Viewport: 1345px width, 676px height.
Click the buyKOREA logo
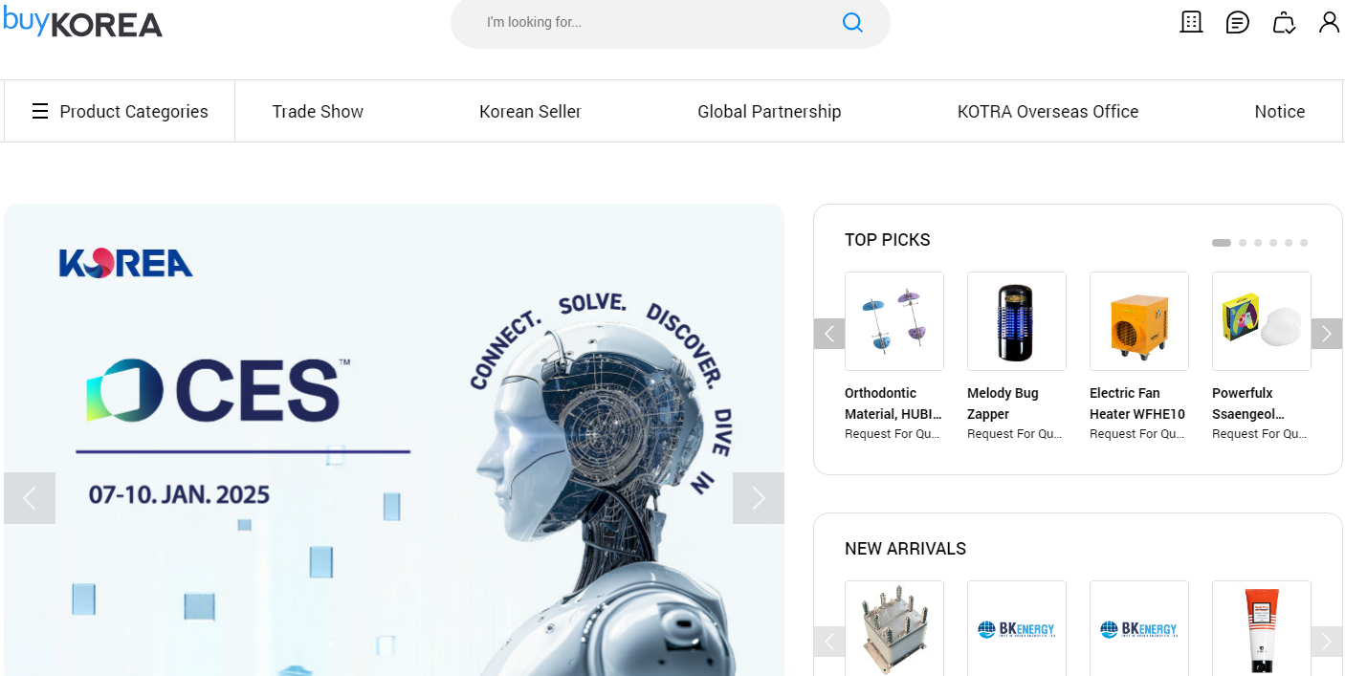[x=83, y=21]
